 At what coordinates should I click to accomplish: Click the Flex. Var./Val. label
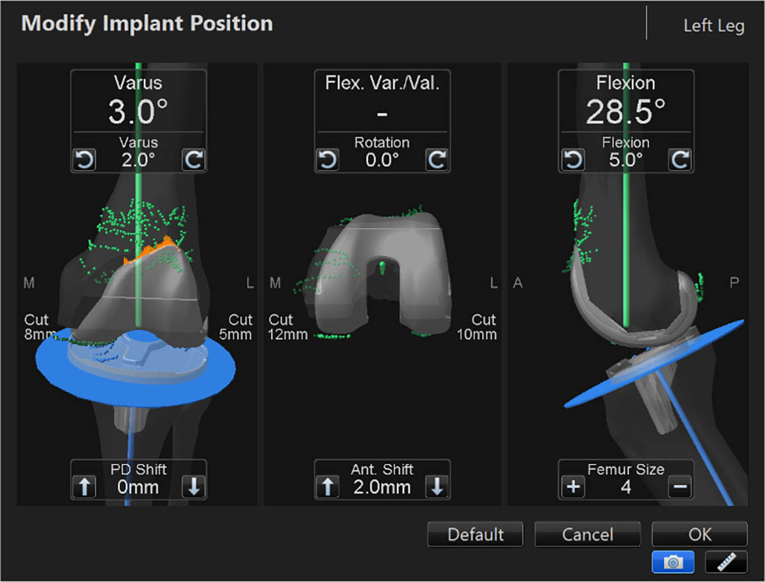[x=382, y=83]
